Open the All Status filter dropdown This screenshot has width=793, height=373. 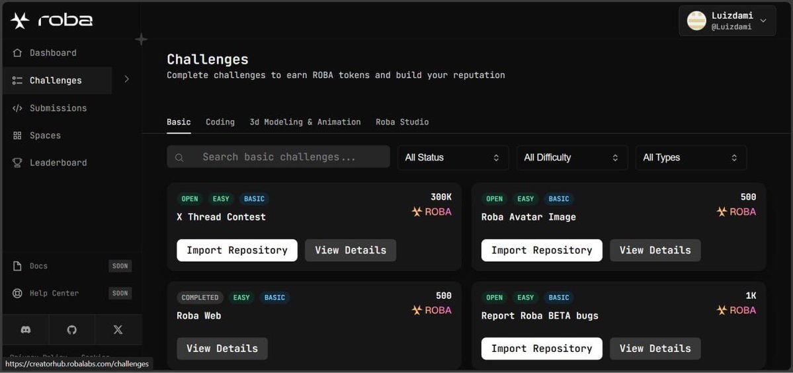(453, 157)
